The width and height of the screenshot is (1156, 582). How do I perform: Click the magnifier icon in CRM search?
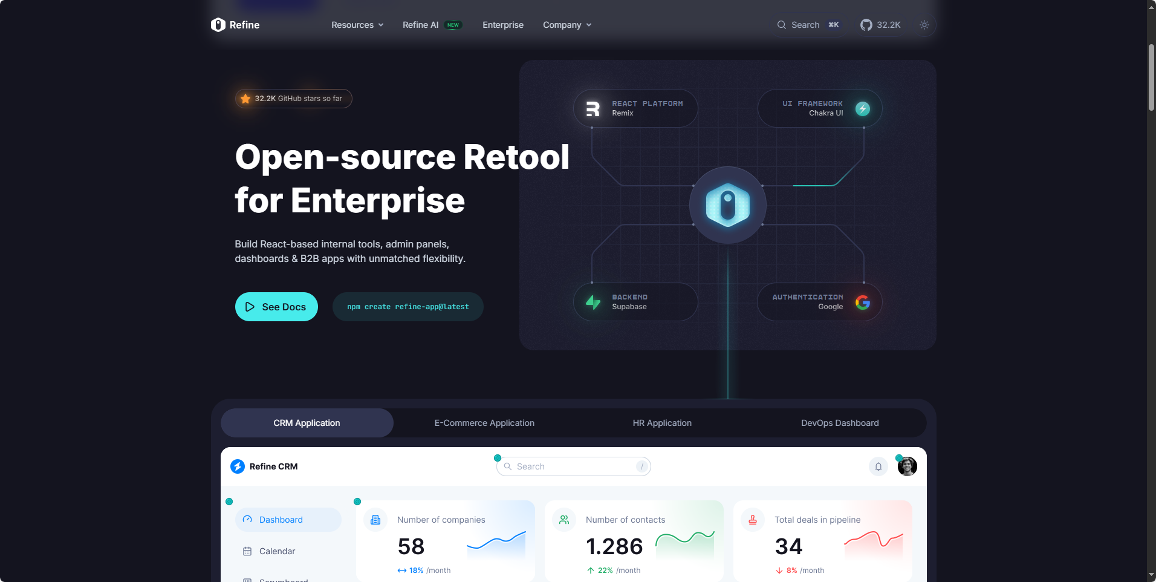(508, 466)
